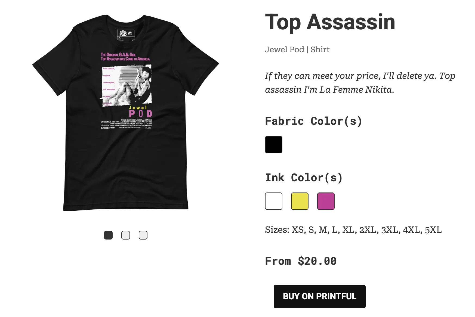
Task: Click the Ink Color(s) heading
Action: click(304, 178)
